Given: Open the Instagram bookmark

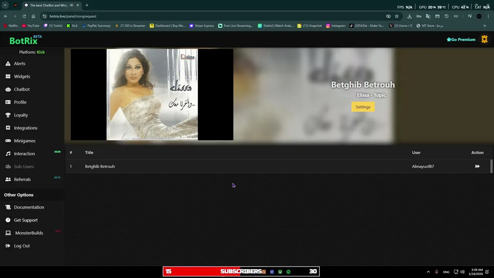Looking at the screenshot, I should pos(335,26).
